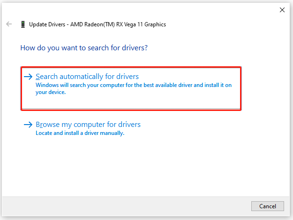293x220 pixels.
Task: Click the Update Drivers AMD Radeon title text
Action: pyautogui.click(x=98, y=24)
